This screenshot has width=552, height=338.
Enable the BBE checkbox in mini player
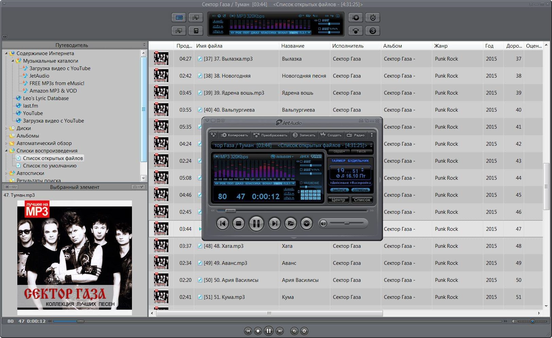tap(301, 161)
